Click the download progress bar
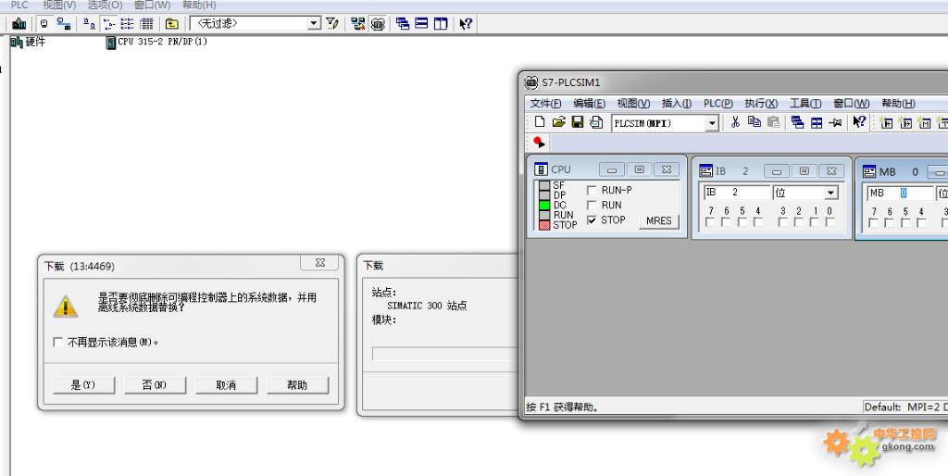The width and height of the screenshot is (948, 476). pos(445,354)
